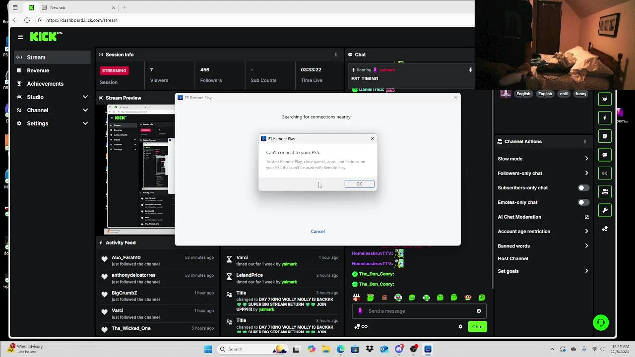Open Channel Actions three-dot options menu
This screenshot has height=357, width=635.
click(585, 141)
